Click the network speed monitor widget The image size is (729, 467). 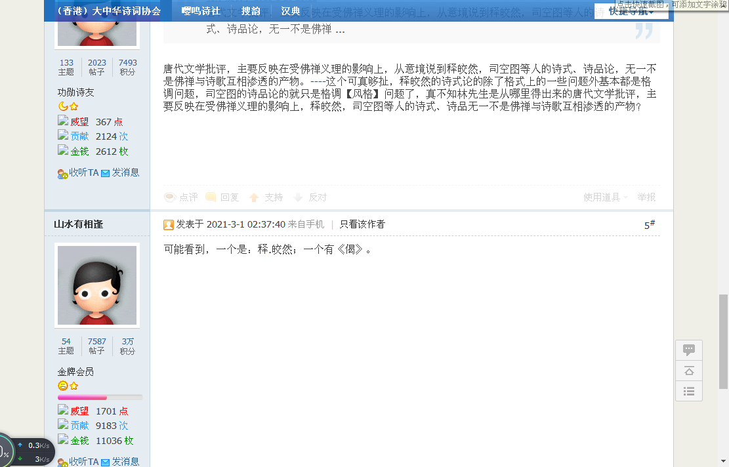point(27,452)
